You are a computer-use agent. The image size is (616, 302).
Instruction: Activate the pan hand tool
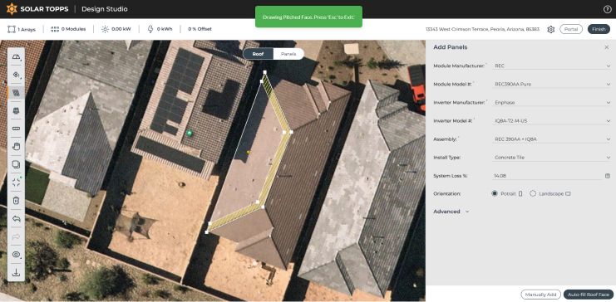point(16,147)
